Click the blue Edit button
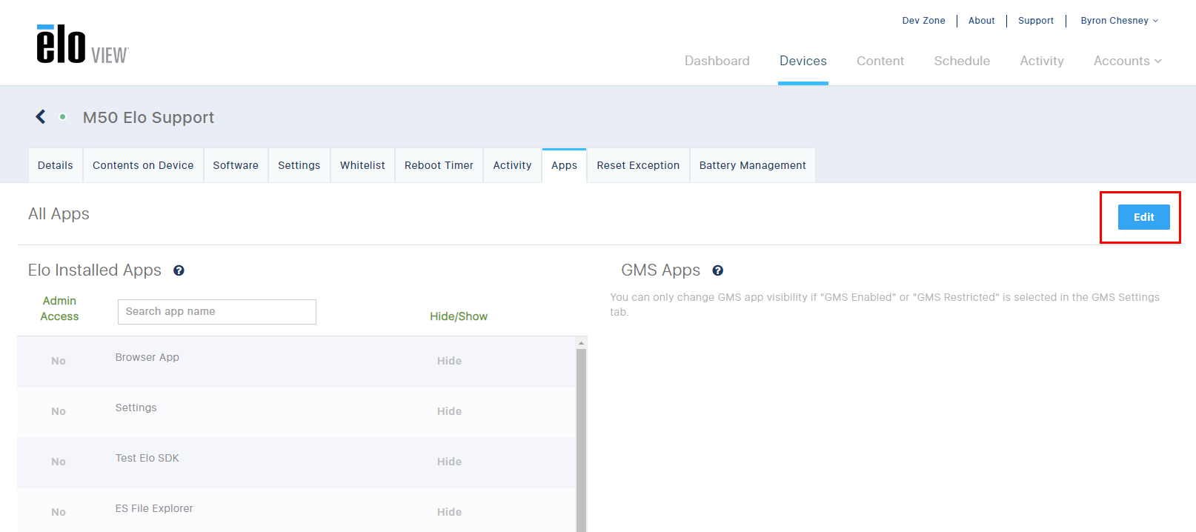Viewport: 1196px width, 532px height. pos(1143,217)
